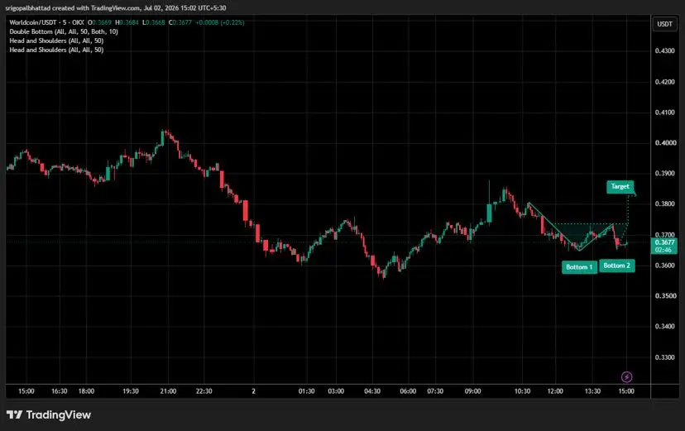
Task: Click the 0.4000 price axis level
Action: [x=665, y=143]
